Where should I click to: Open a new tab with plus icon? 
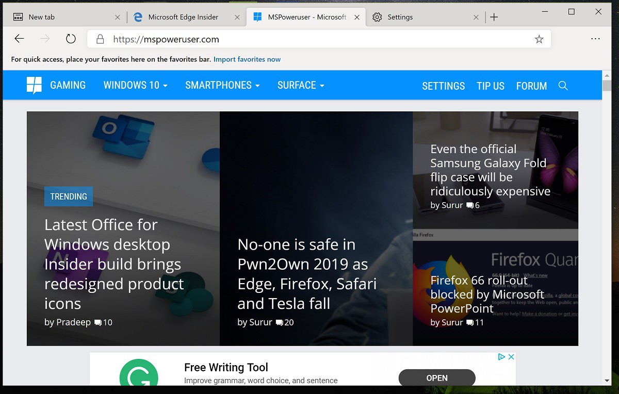494,17
